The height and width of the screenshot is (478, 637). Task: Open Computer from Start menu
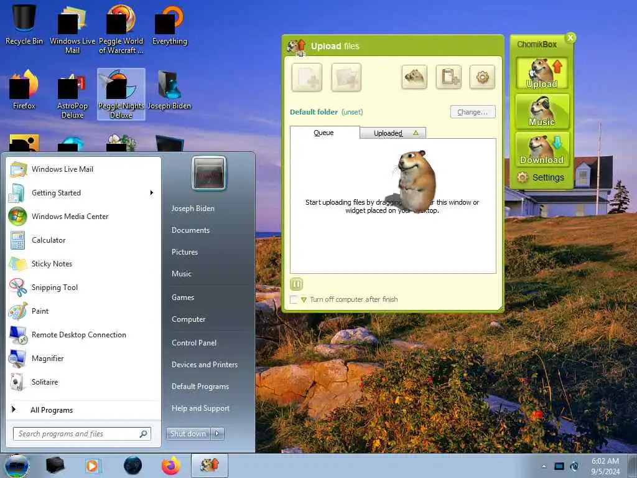(x=188, y=319)
